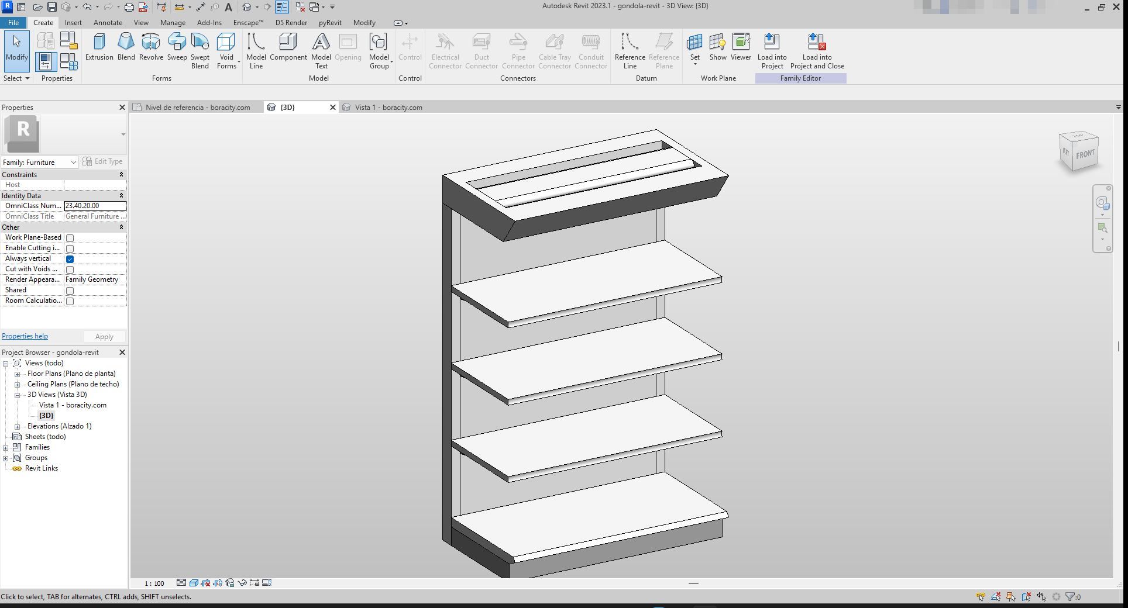Open the navigation Steering Wheel tool

[x=1102, y=203]
